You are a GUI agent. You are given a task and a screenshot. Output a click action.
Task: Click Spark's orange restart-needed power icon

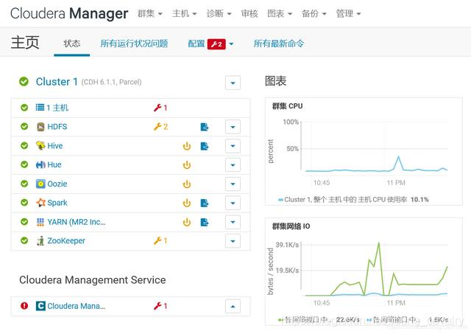click(187, 203)
